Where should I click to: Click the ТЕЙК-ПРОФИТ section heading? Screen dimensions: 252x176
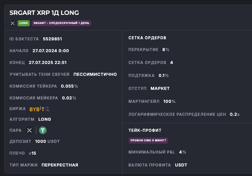click(145, 130)
